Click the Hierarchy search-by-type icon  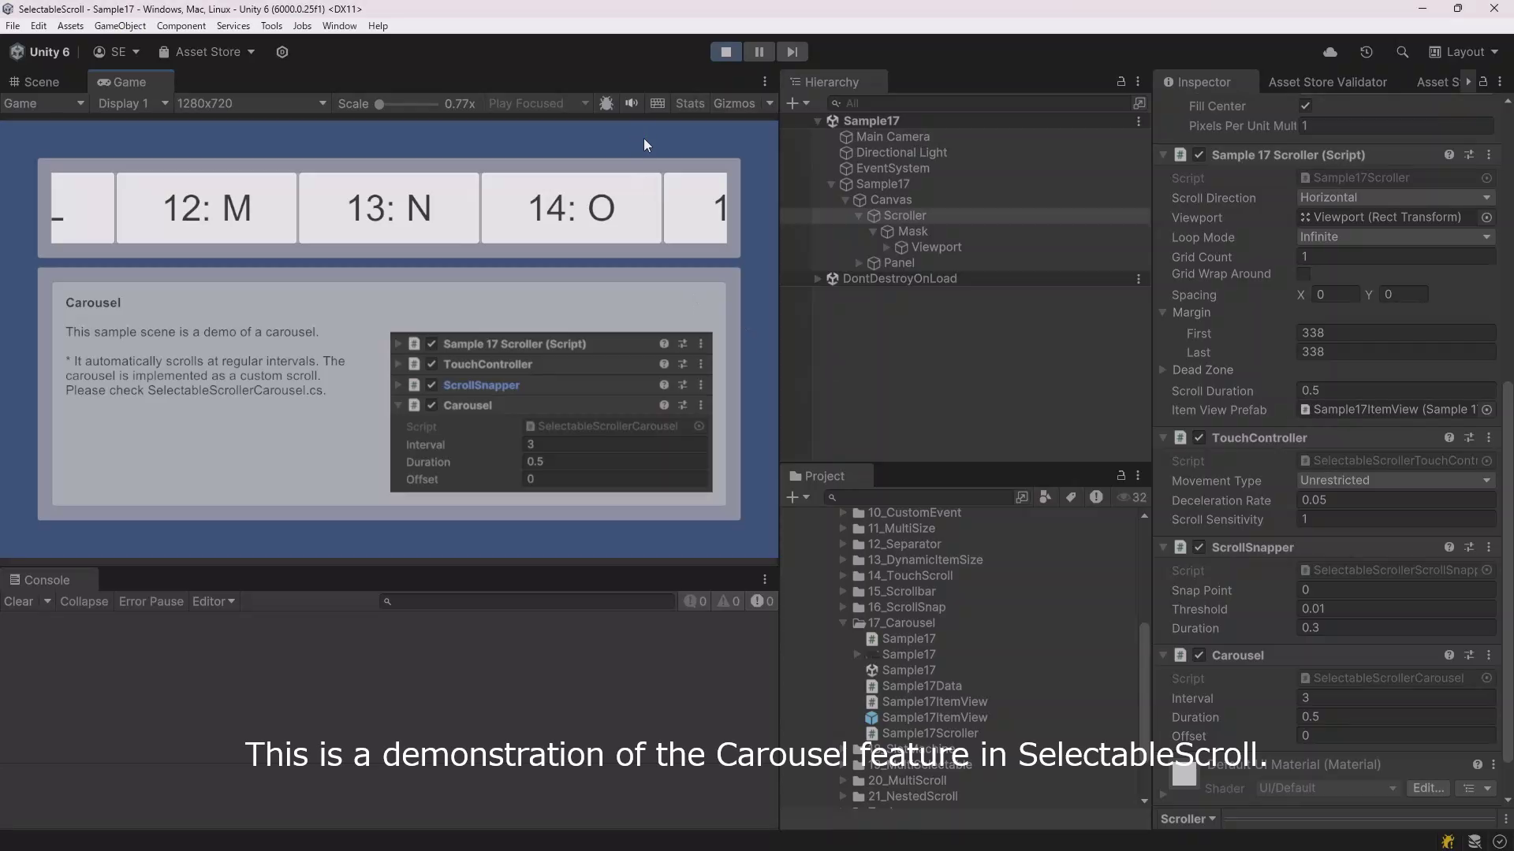click(1139, 103)
